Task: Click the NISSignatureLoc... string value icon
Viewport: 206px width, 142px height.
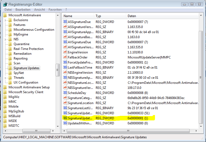Action: pyautogui.click(x=65, y=83)
